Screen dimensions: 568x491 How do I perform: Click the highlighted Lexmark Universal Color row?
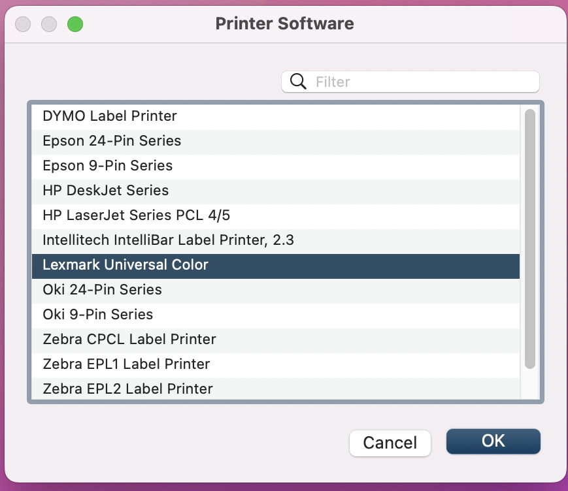(x=275, y=265)
